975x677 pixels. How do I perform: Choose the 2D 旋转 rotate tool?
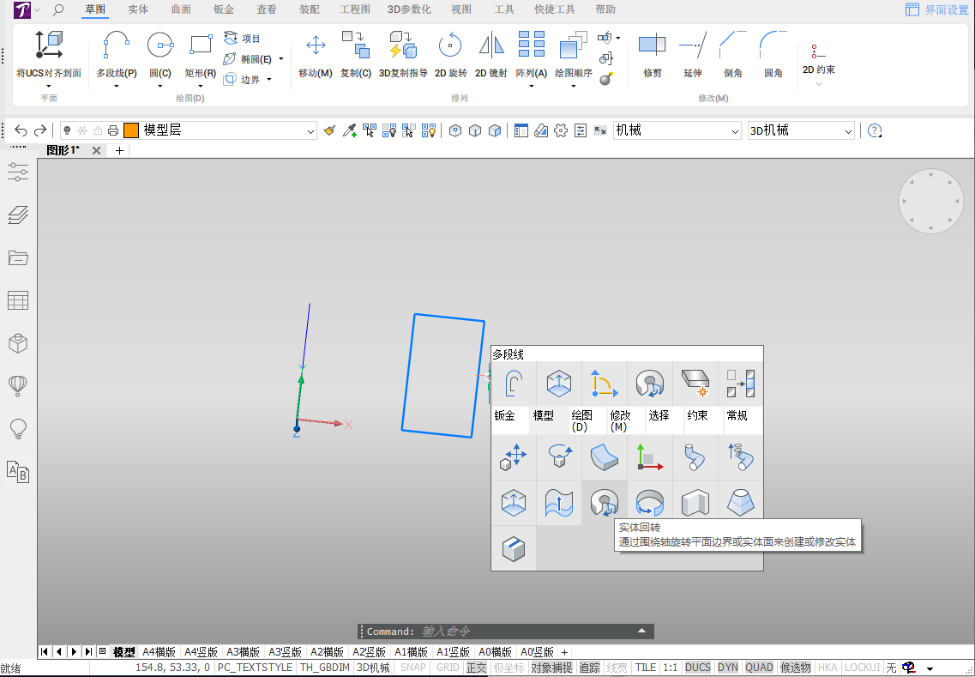click(450, 45)
